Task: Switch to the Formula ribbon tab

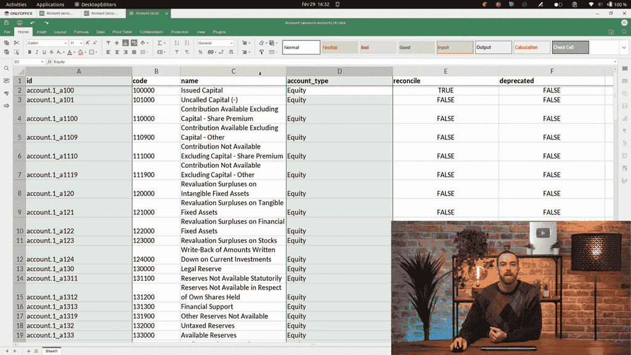Action: point(81,32)
